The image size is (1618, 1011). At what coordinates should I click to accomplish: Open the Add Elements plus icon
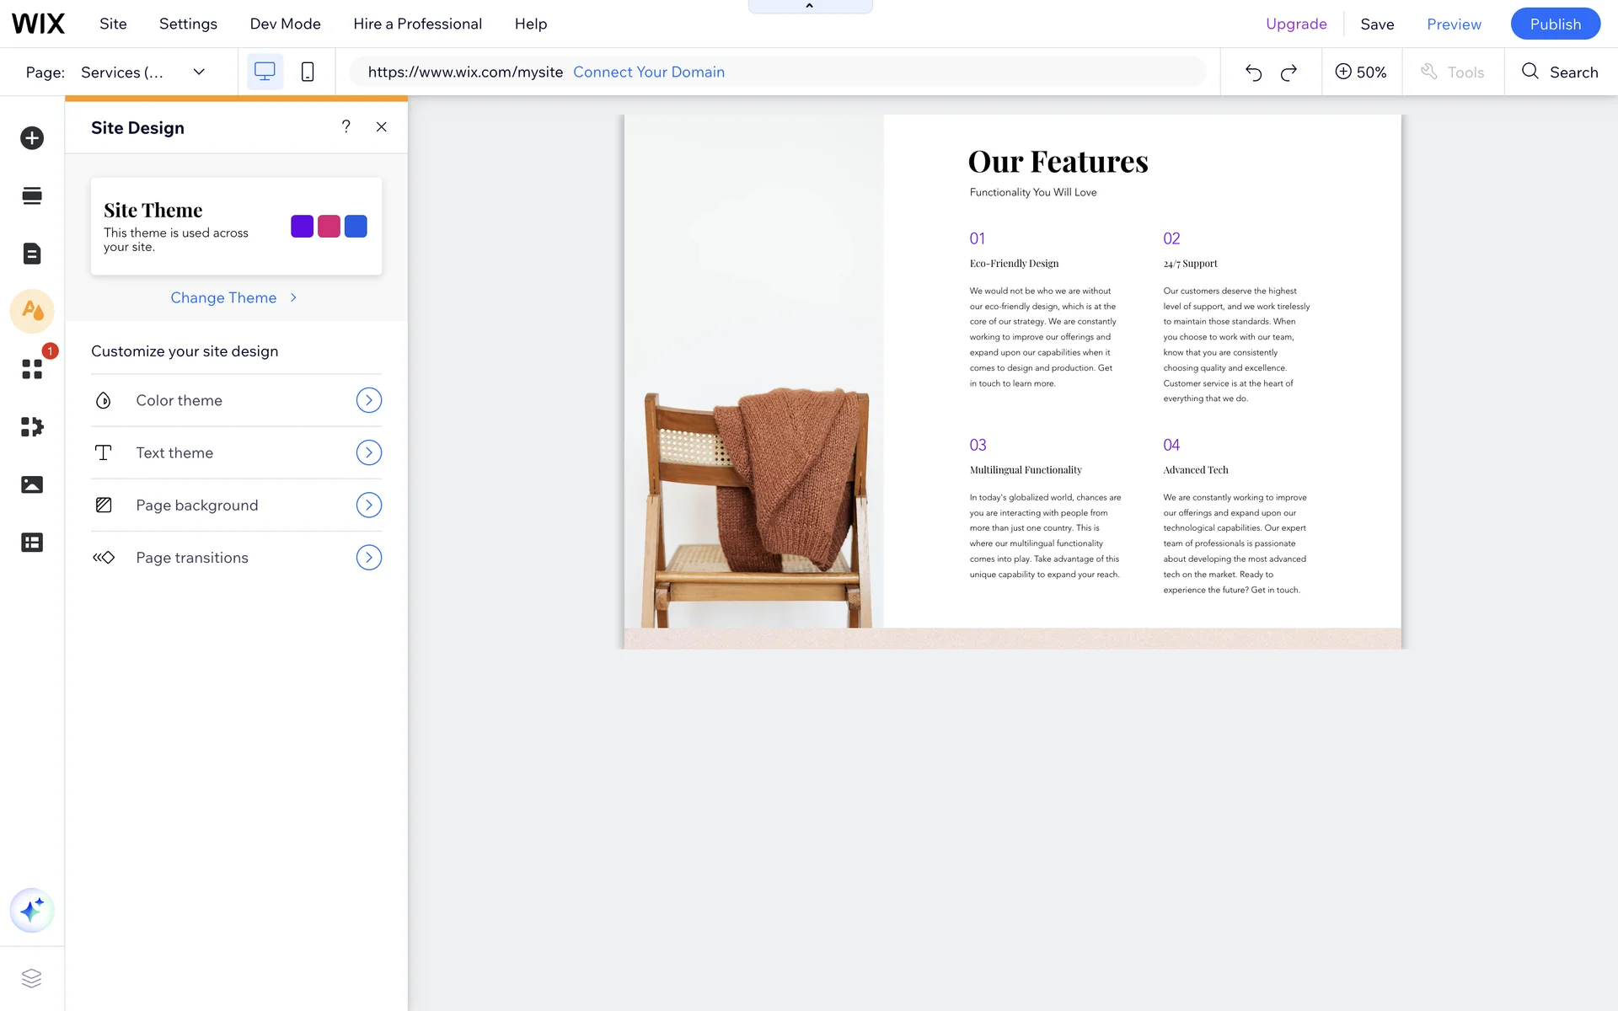click(32, 138)
